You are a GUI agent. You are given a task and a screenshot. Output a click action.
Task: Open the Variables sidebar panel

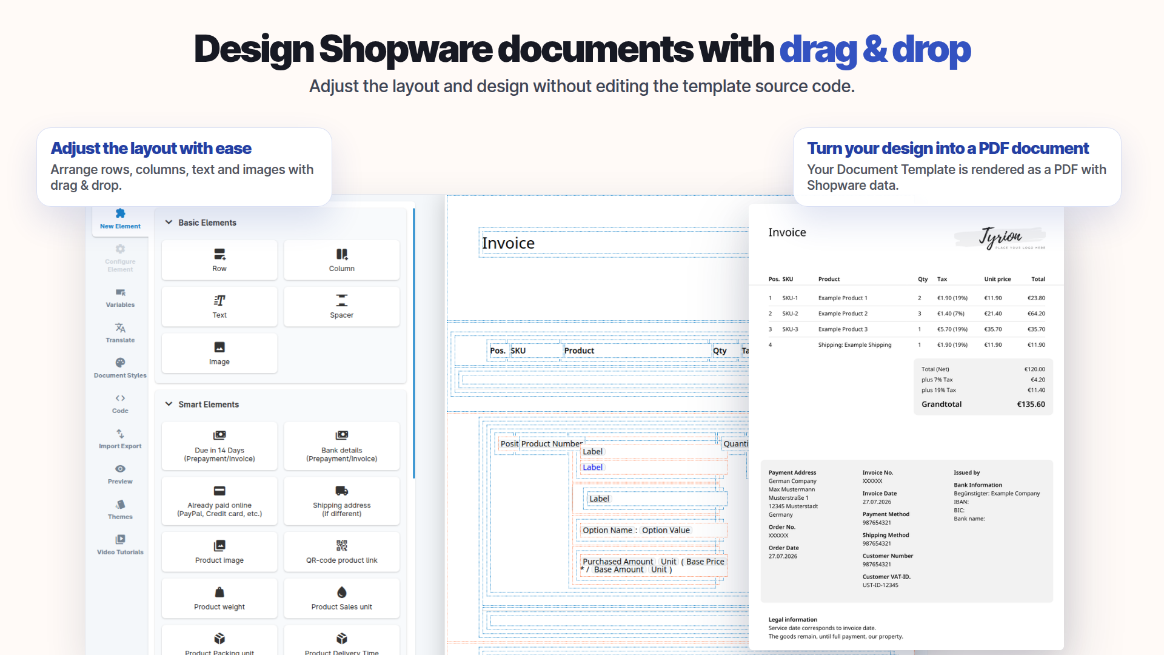[120, 298]
